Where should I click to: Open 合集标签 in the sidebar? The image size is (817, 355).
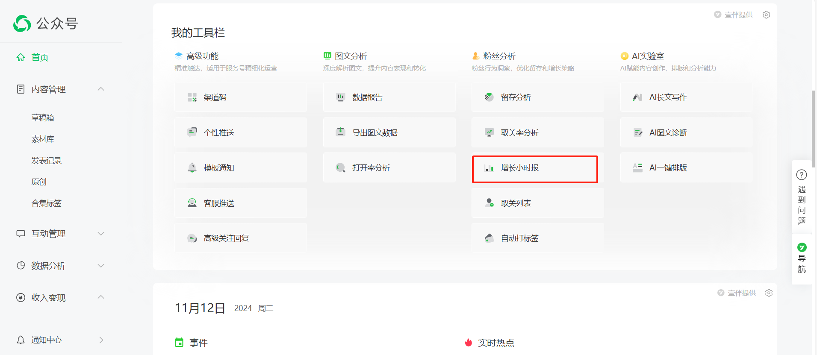click(47, 203)
